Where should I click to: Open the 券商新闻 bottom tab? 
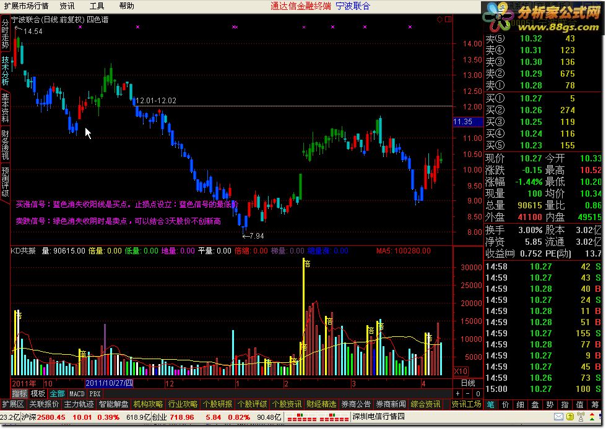[391, 404]
